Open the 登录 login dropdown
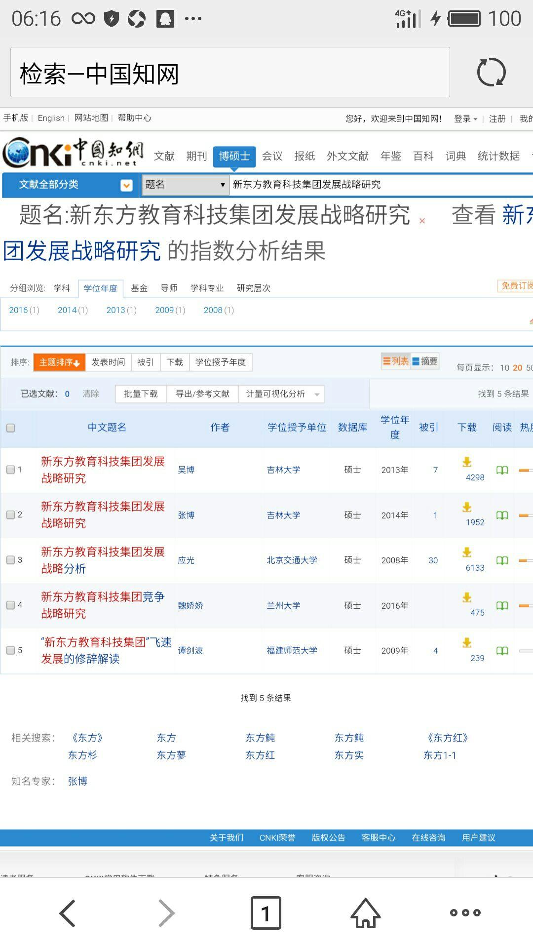533x948 pixels. click(465, 119)
